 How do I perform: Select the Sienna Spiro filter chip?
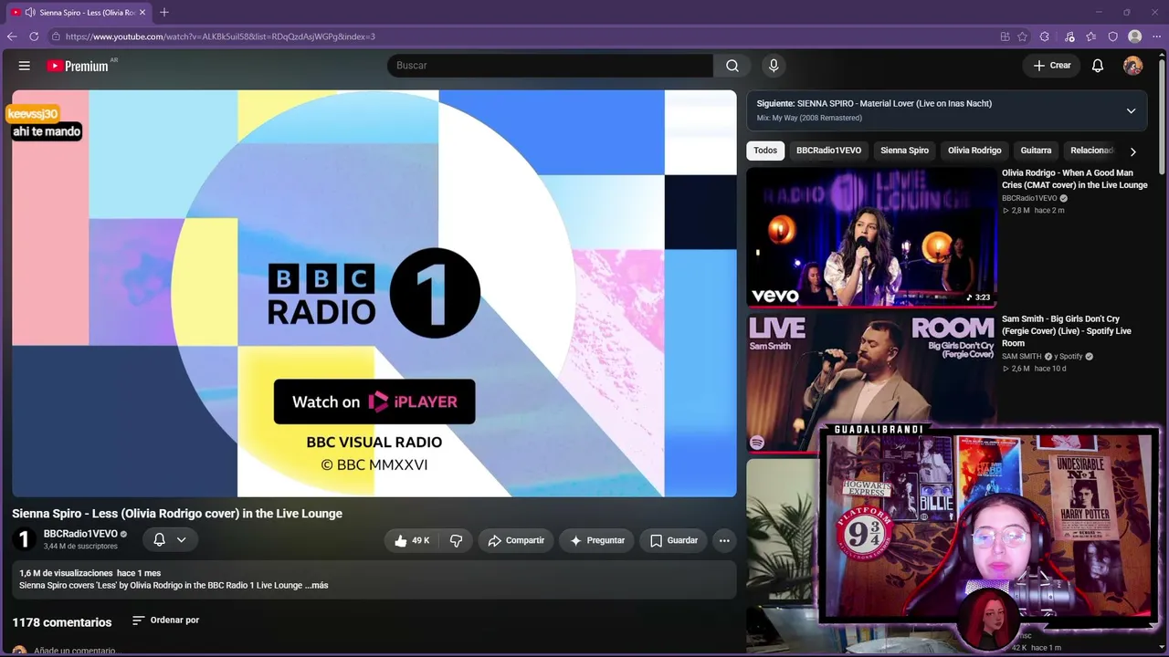click(x=904, y=151)
